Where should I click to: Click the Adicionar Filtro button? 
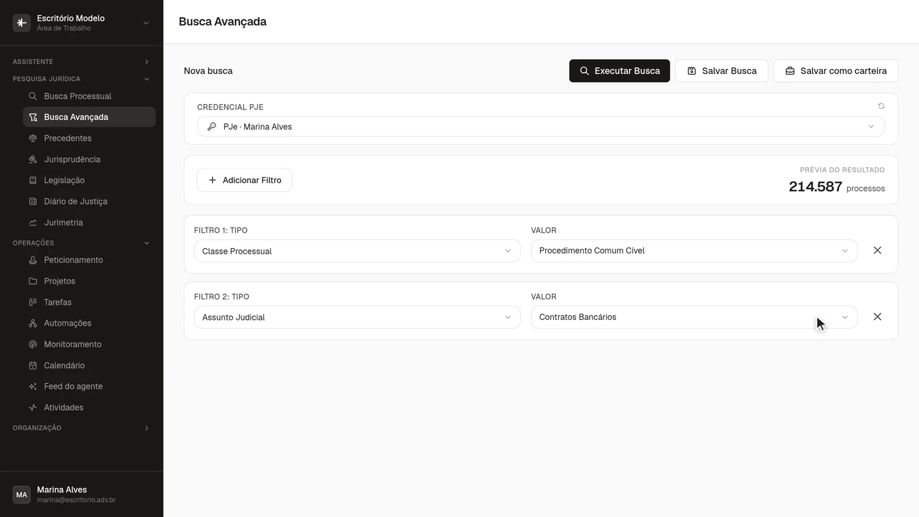pos(244,180)
